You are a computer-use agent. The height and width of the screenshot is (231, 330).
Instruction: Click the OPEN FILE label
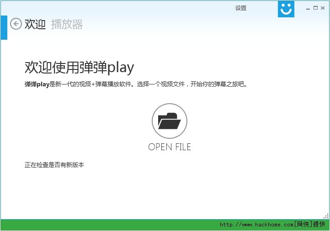tap(170, 147)
